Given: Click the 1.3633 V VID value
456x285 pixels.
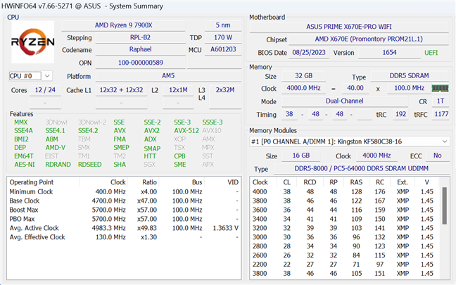Looking at the screenshot, I should pyautogui.click(x=225, y=228).
